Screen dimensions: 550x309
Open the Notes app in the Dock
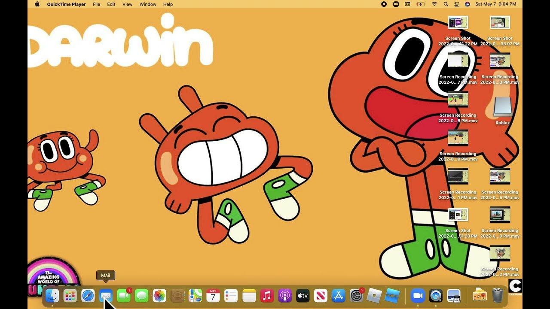tap(249, 295)
